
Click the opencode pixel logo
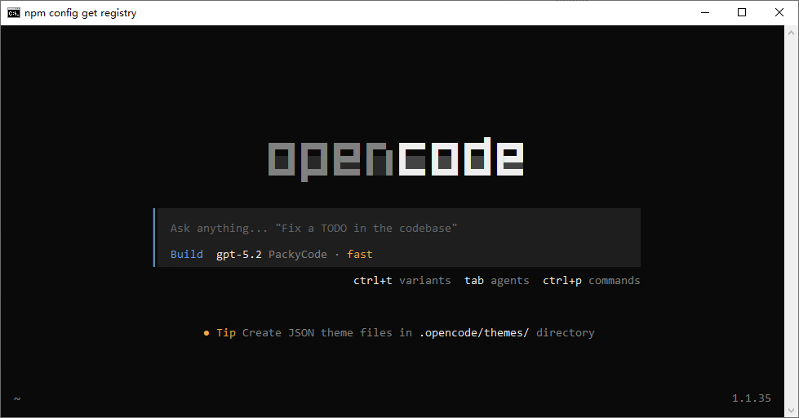pyautogui.click(x=396, y=158)
